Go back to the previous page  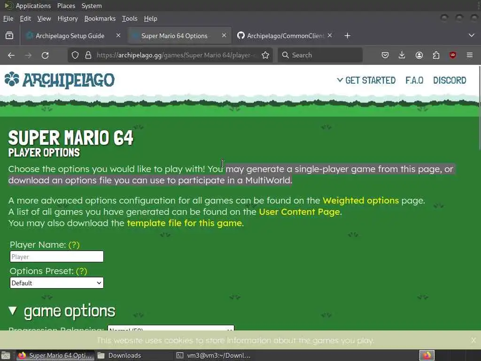pos(11,55)
